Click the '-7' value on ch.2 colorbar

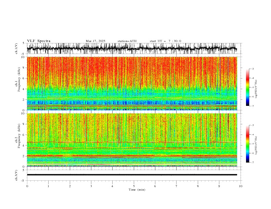pyautogui.click(x=252, y=163)
